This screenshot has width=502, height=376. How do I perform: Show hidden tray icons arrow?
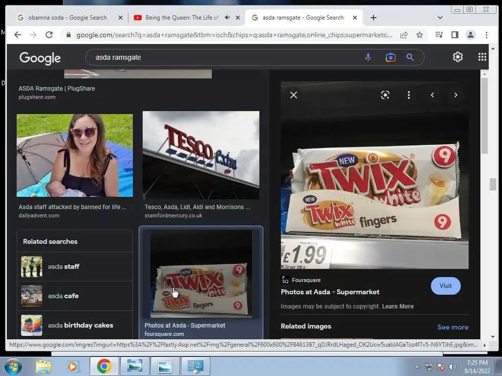417,367
